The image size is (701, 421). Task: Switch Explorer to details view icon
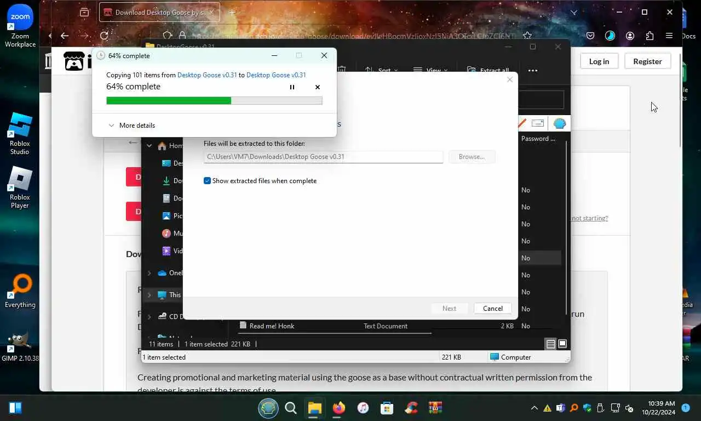(x=551, y=344)
